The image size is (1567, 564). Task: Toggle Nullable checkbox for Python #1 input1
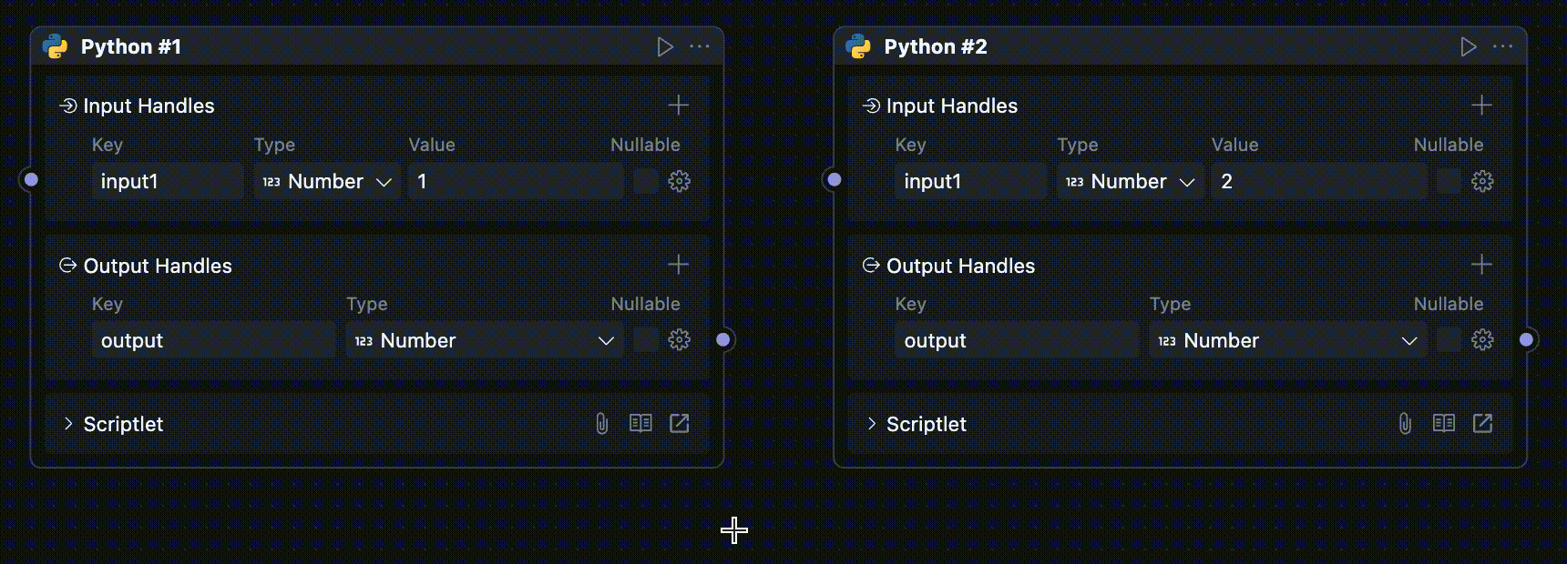point(645,181)
